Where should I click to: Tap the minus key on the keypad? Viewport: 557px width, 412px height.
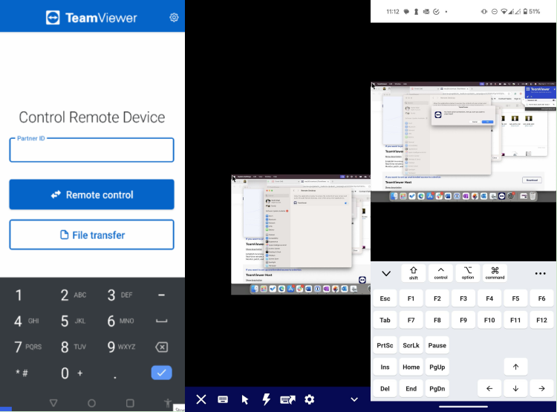coord(161,295)
